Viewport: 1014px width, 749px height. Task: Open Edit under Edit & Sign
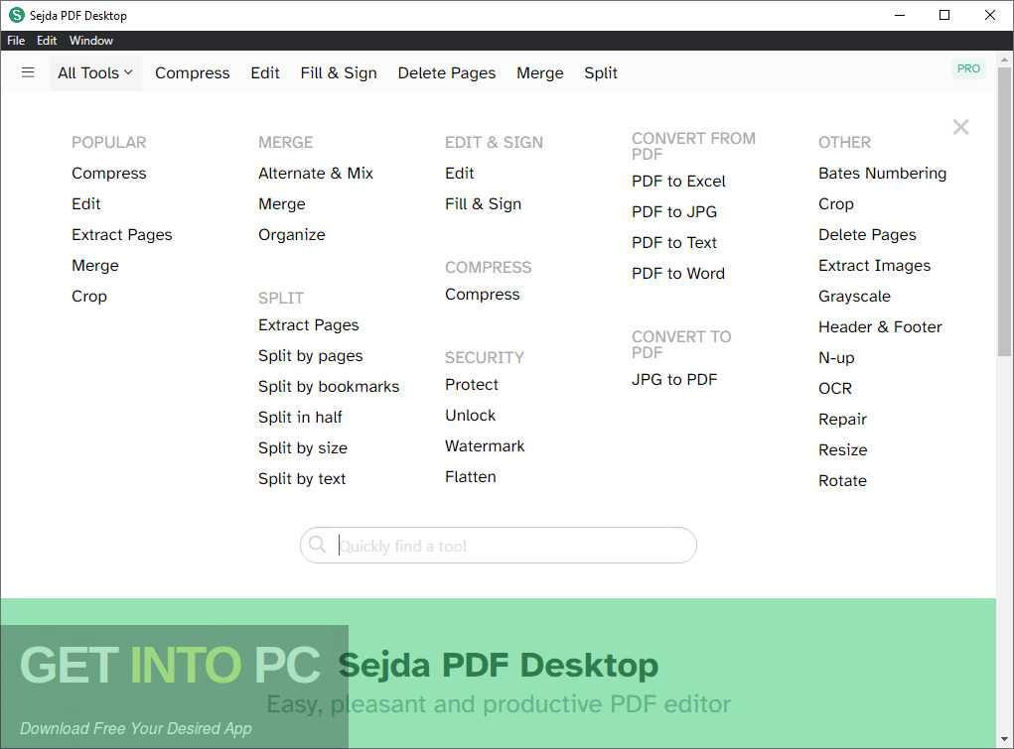pyautogui.click(x=459, y=174)
